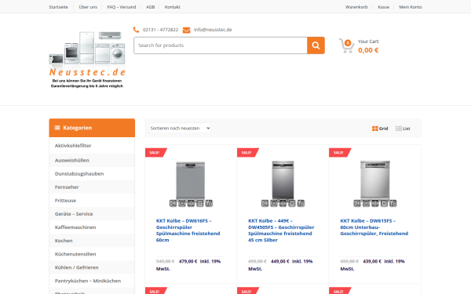Viewport: 471px width, 294px height.
Task: Open the Warenkorb link
Action: click(356, 7)
